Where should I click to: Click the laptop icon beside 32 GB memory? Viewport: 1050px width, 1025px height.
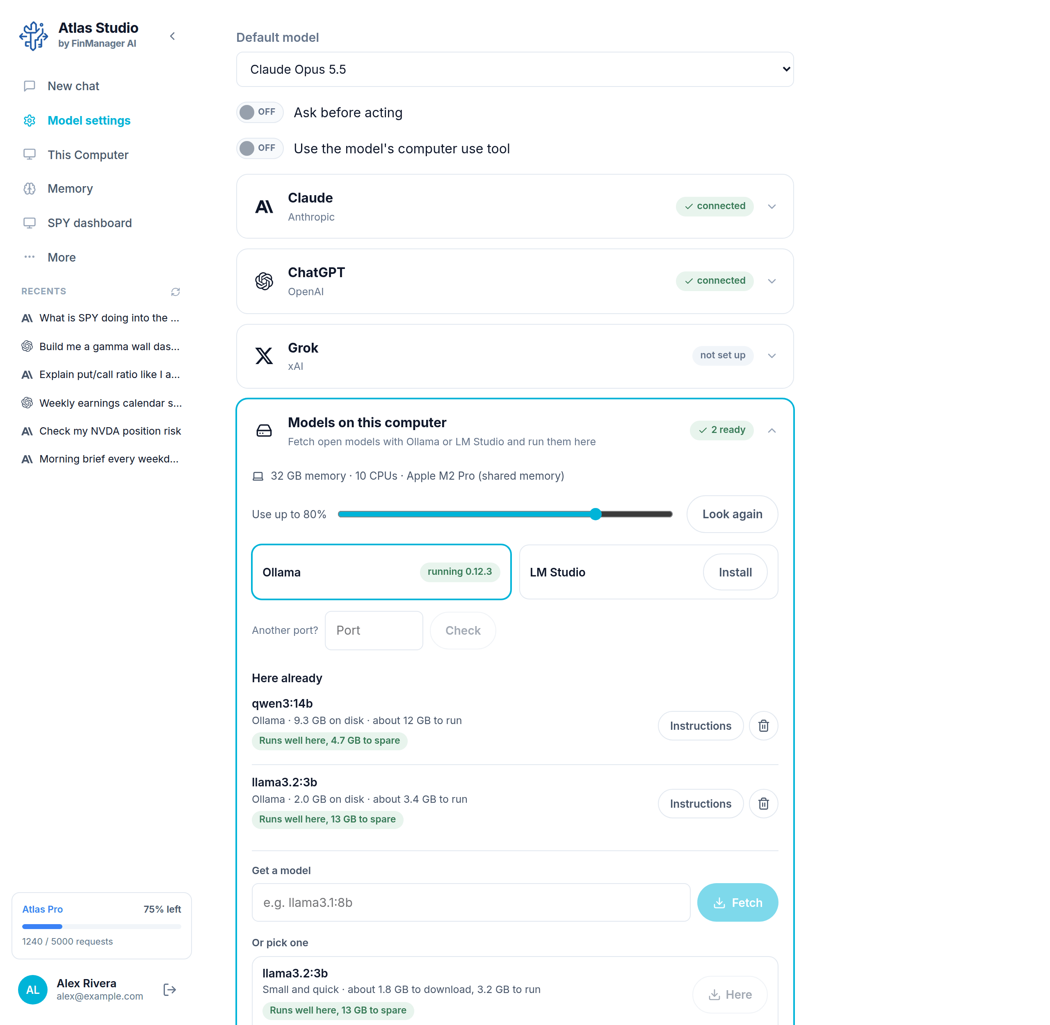point(258,476)
